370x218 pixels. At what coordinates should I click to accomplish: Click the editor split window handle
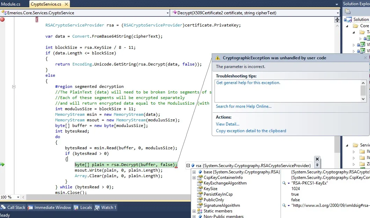337,20
